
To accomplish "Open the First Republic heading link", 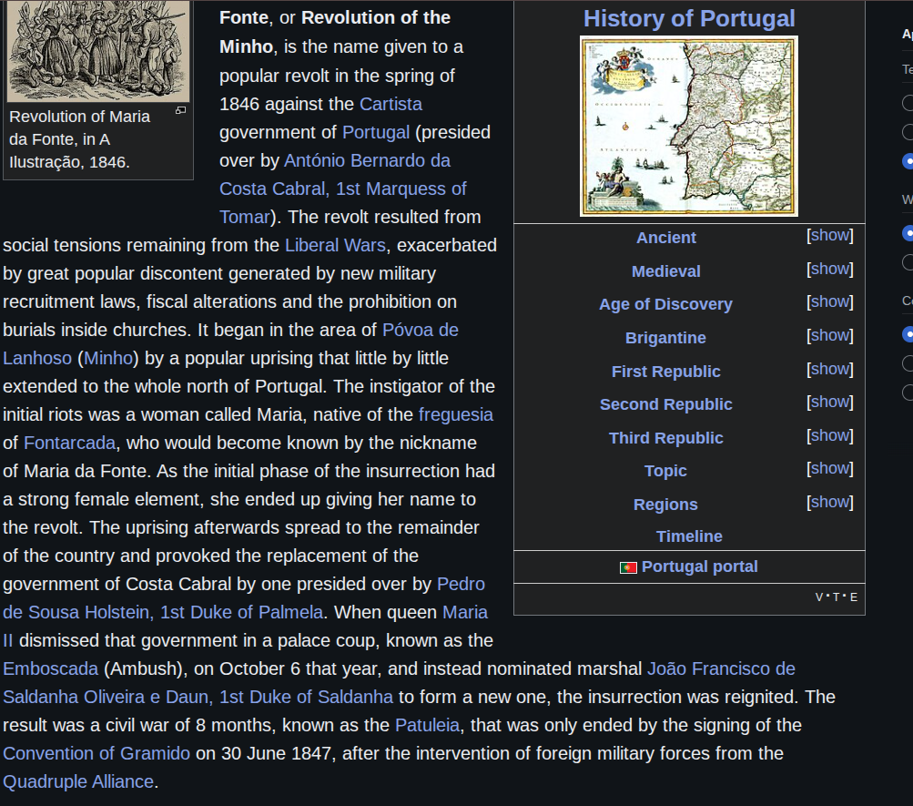I will (666, 372).
